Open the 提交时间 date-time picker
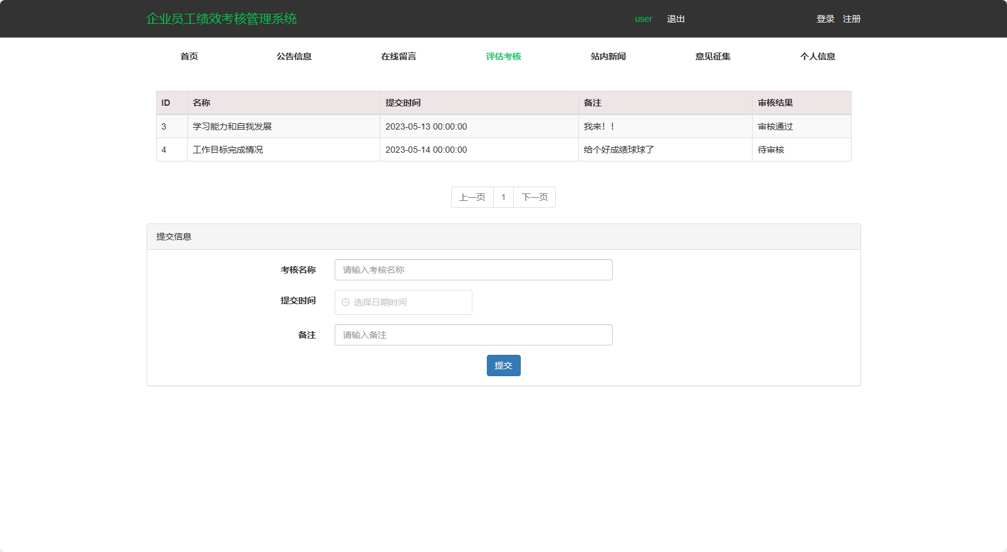Image resolution: width=1007 pixels, height=552 pixels. click(x=403, y=302)
